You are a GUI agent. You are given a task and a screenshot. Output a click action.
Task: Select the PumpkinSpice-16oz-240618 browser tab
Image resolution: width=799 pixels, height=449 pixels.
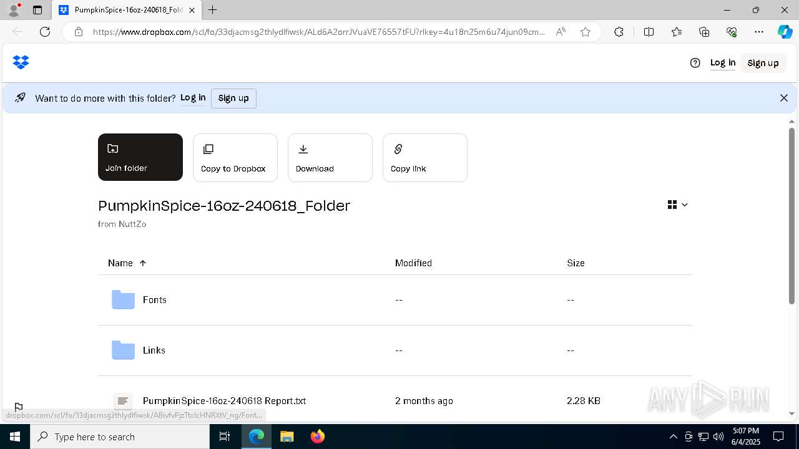pos(127,10)
